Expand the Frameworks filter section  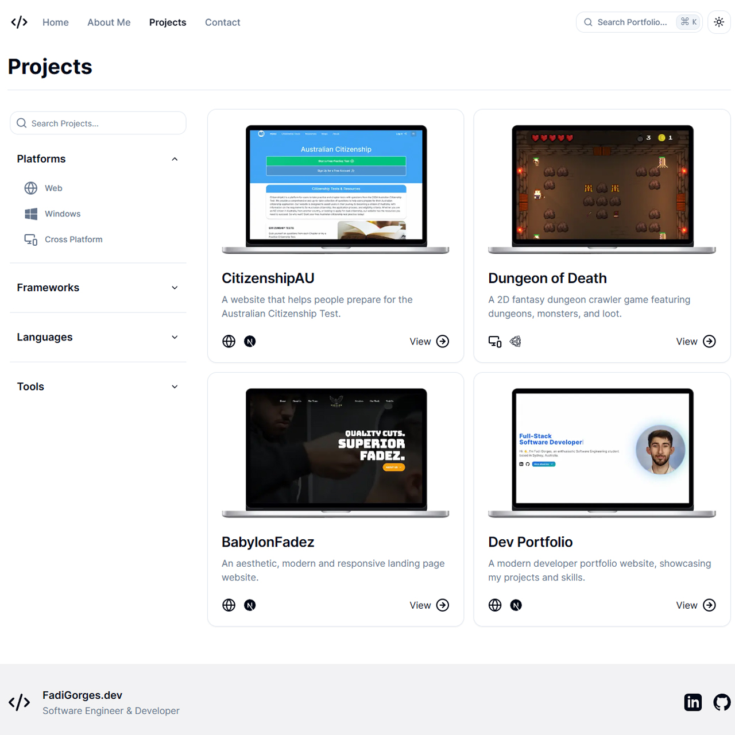pos(98,288)
